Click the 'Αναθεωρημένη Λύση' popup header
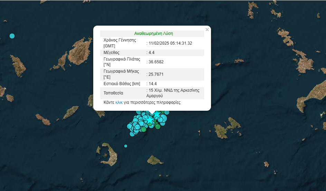The image size is (326, 191). tap(153, 34)
